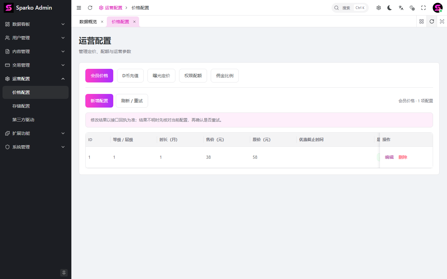Open 价格配置 in the sidebar
The image size is (447, 279).
click(x=35, y=92)
